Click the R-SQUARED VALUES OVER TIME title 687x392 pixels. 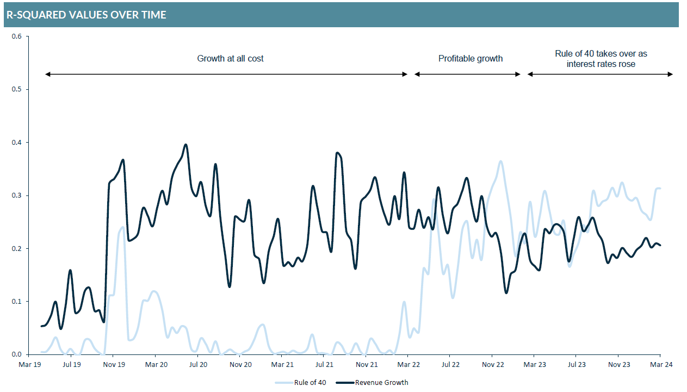coord(86,15)
